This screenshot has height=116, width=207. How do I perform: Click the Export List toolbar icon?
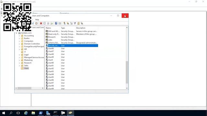(x=51, y=23)
